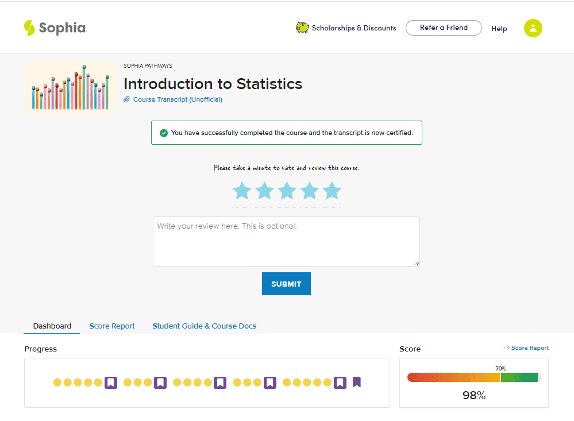Click the green checkmark completion icon
The image size is (574, 421).
(164, 133)
